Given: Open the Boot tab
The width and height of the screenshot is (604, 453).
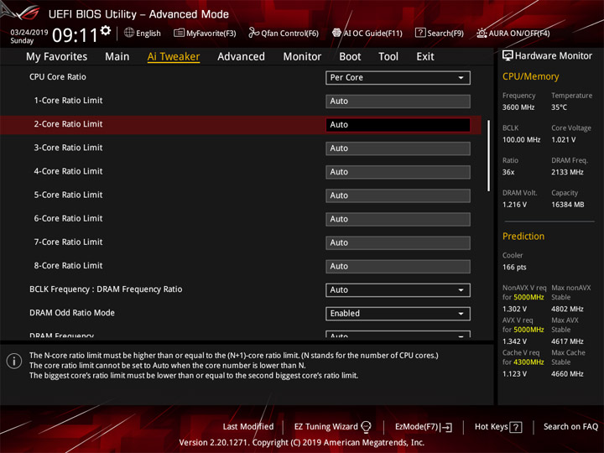Looking at the screenshot, I should pyautogui.click(x=350, y=57).
